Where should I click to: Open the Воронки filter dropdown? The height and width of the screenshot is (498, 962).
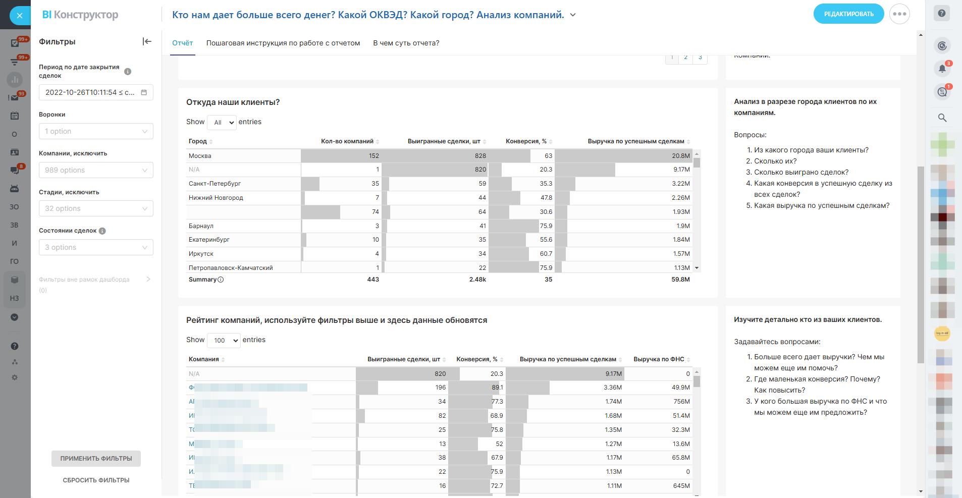[x=96, y=131]
